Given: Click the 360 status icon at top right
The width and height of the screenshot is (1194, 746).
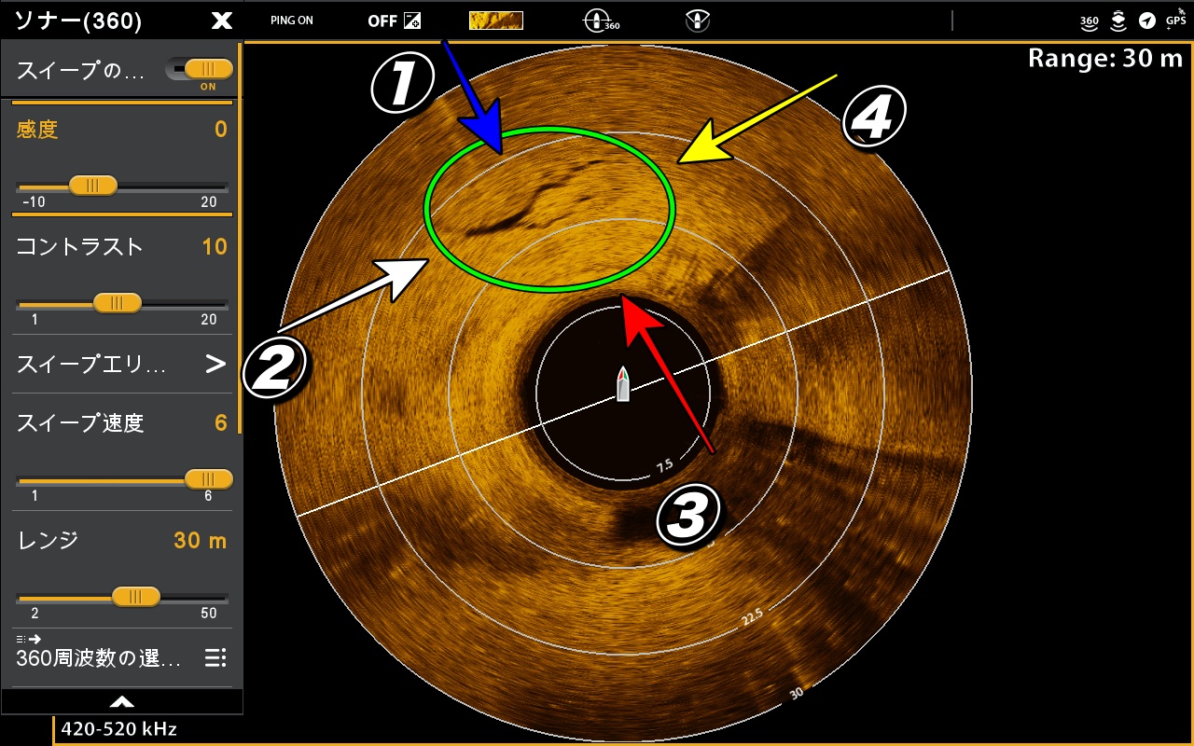Looking at the screenshot, I should [1089, 21].
